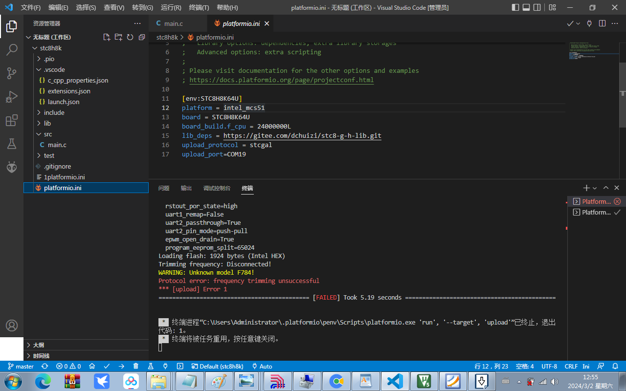
Task: Switch to the main.c editor tab
Action: click(x=173, y=23)
